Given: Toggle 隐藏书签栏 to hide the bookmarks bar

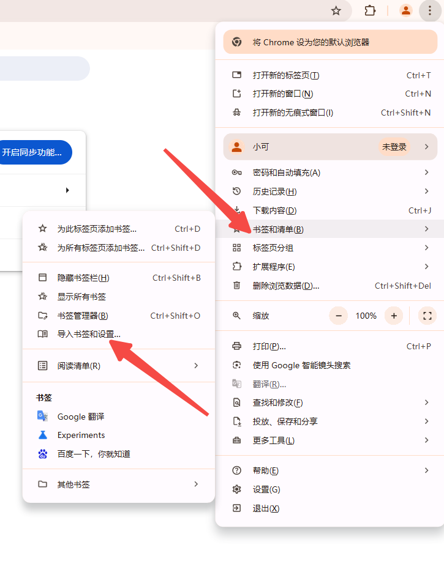Looking at the screenshot, I should pos(83,278).
